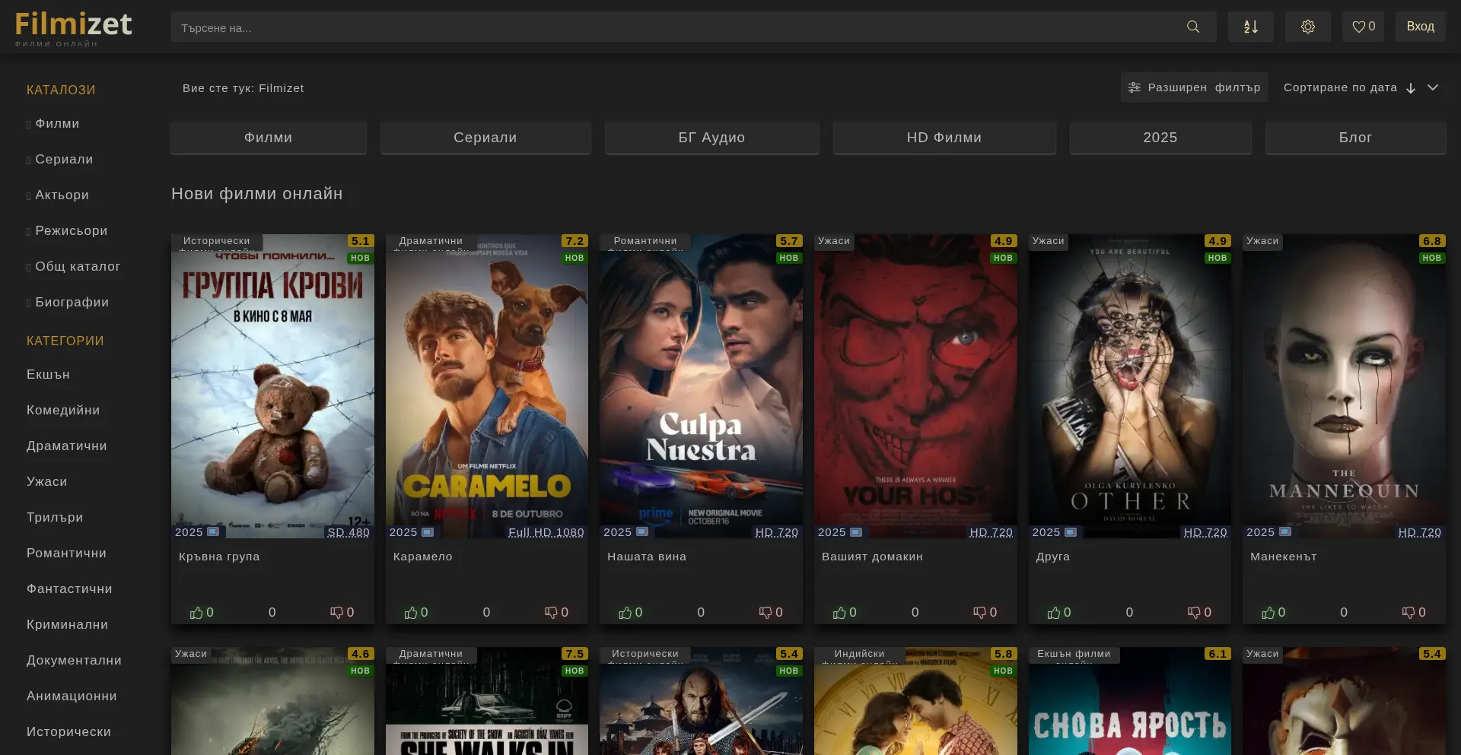Select Актьори in the catalog sidebar

[x=62, y=195]
